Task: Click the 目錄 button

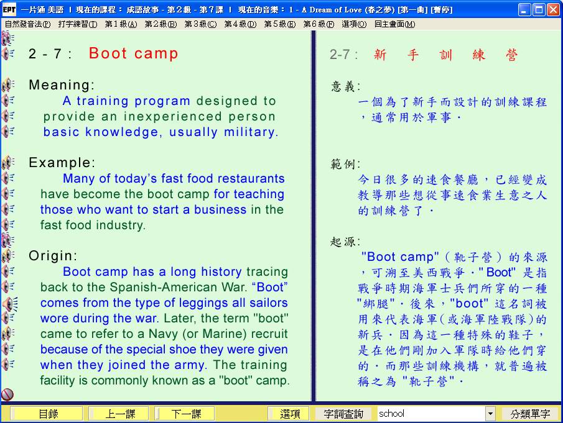Action: (x=48, y=414)
